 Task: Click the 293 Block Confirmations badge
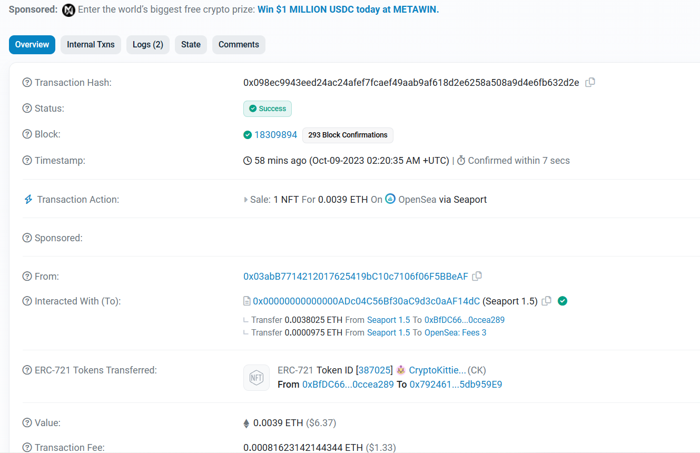point(348,135)
